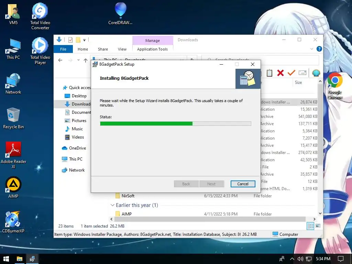Open the notification center icon
This screenshot has width=352, height=264.
[x=341, y=259]
